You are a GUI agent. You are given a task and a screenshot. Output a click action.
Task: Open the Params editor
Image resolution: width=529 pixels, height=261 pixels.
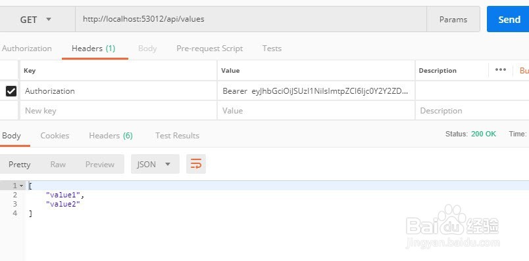(453, 20)
